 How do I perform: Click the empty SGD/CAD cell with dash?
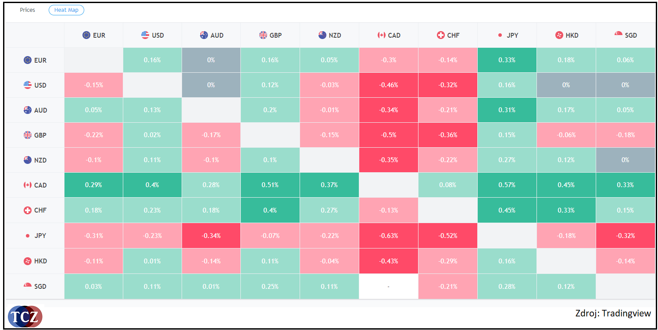388,287
